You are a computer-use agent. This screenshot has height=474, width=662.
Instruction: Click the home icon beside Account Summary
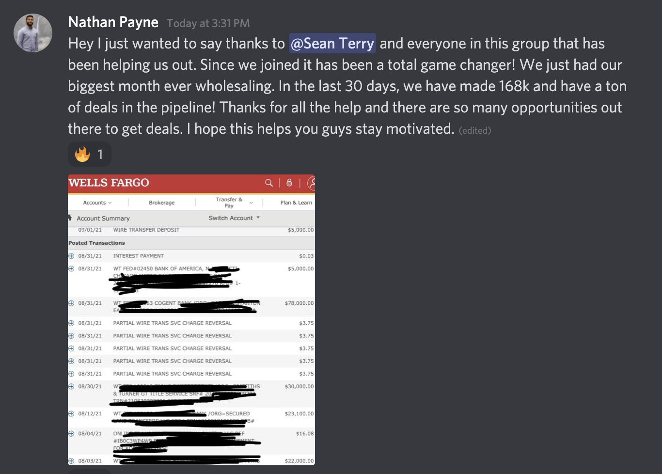coord(70,218)
